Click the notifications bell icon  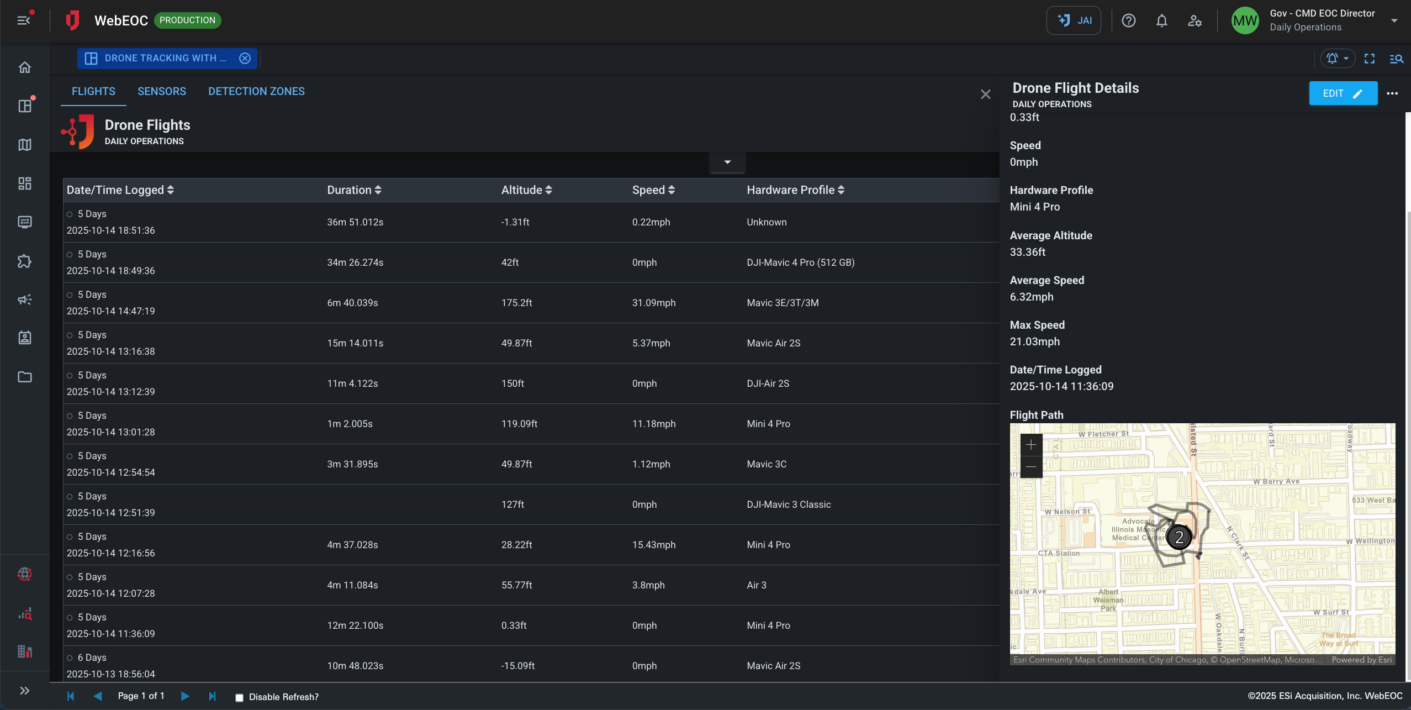pyautogui.click(x=1161, y=21)
